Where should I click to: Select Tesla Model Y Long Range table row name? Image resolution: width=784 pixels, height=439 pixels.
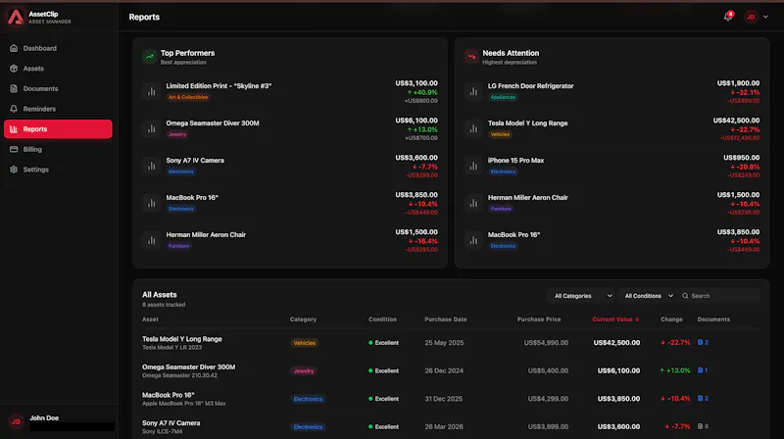tap(182, 339)
